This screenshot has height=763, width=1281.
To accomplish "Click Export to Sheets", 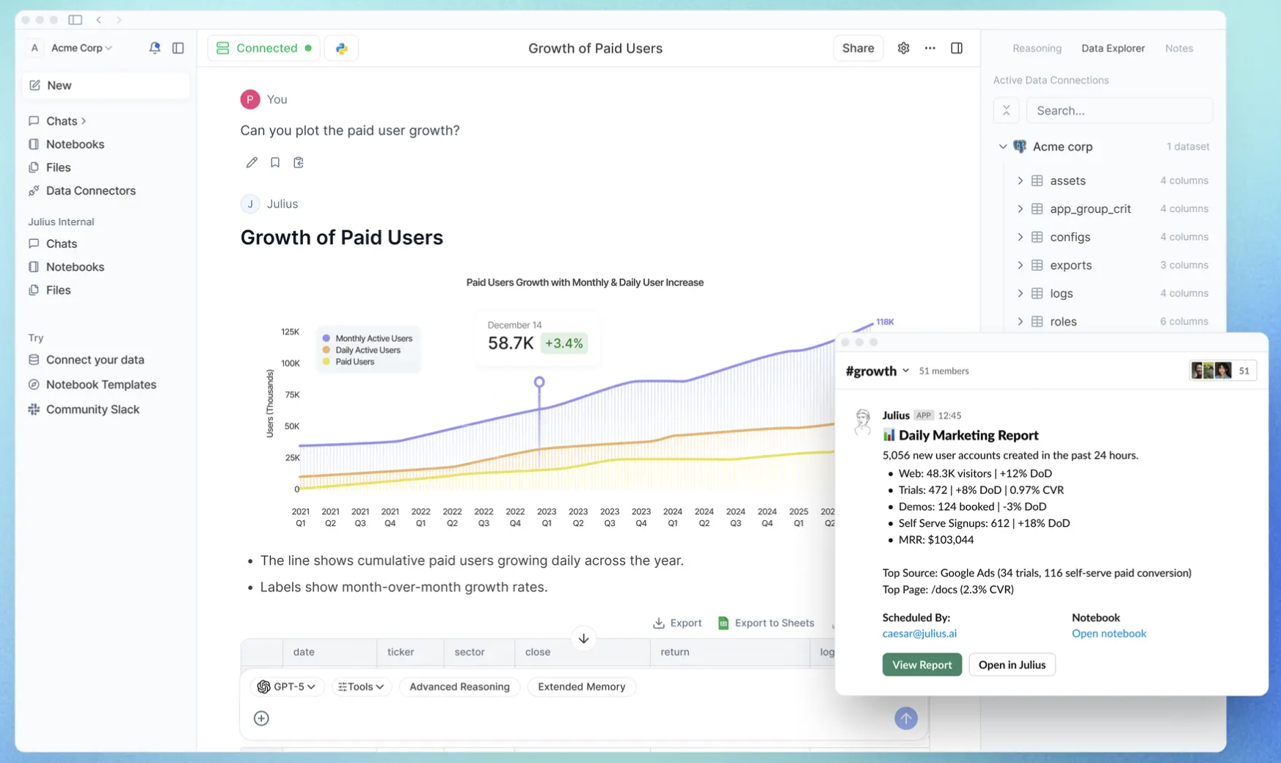I will (766, 623).
